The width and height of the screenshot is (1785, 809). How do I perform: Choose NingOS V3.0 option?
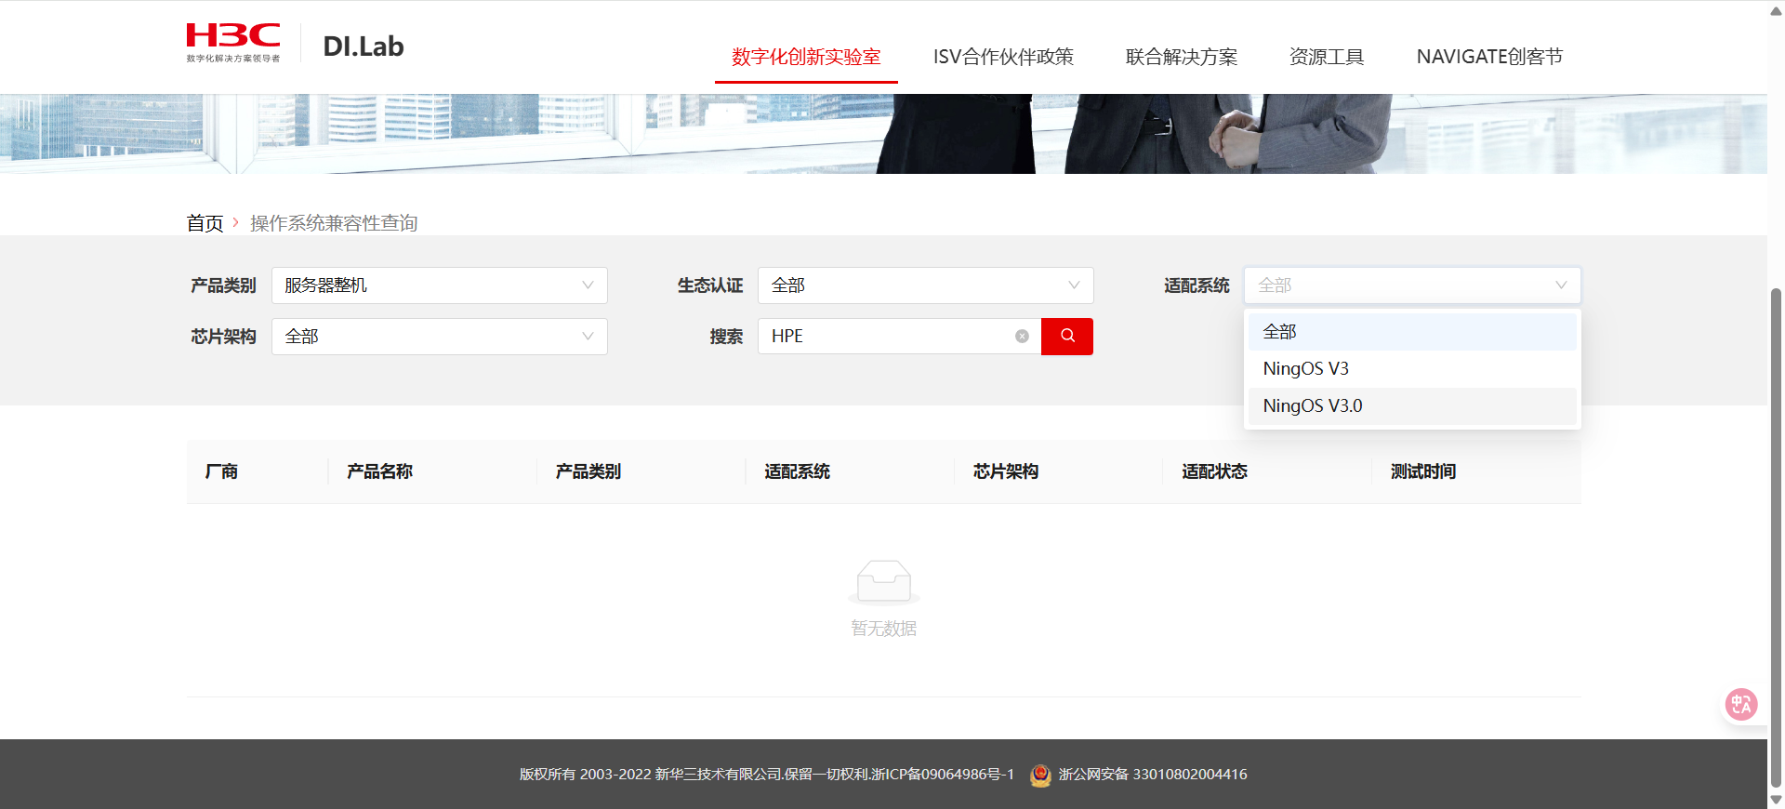(1412, 406)
